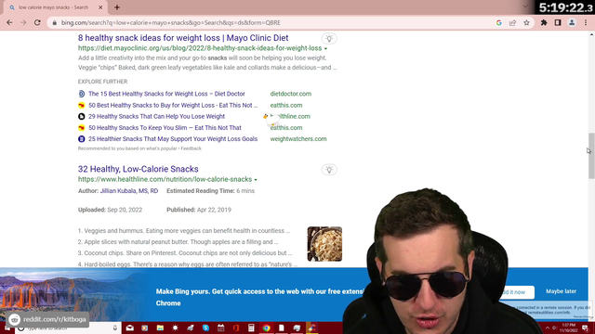Image resolution: width=595 pixels, height=334 pixels.
Task: Expand the dropdown arrow after healthline URL
Action: point(256,180)
